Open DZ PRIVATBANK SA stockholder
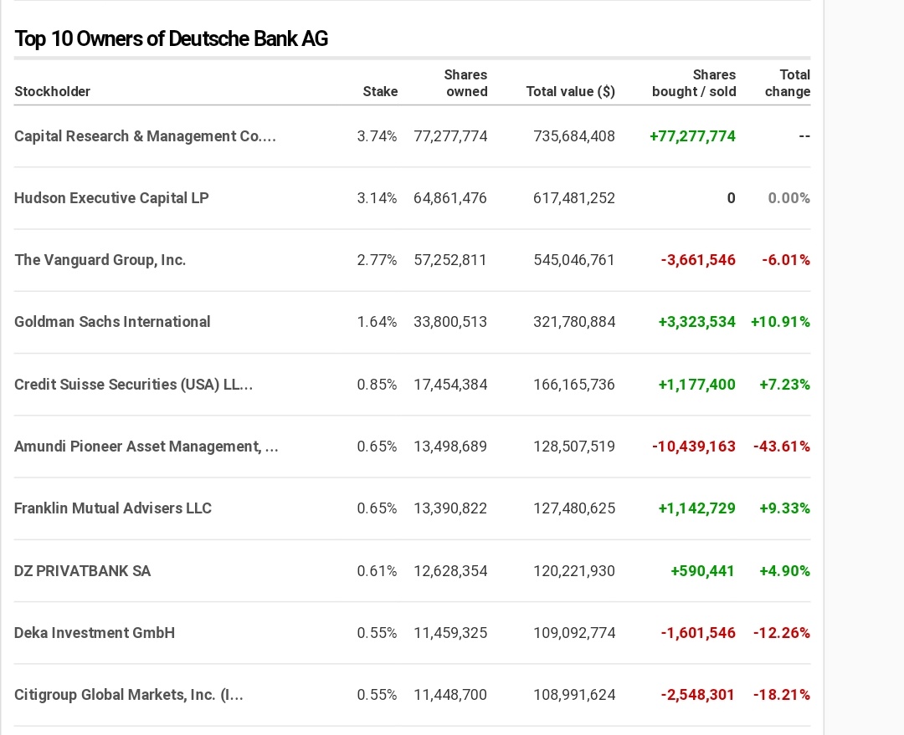This screenshot has width=904, height=735. pos(82,571)
